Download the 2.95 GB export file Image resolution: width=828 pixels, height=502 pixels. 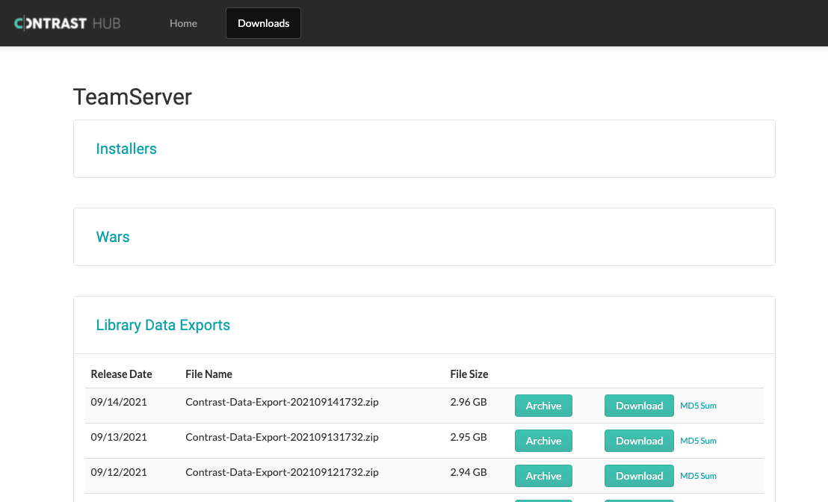coord(639,441)
